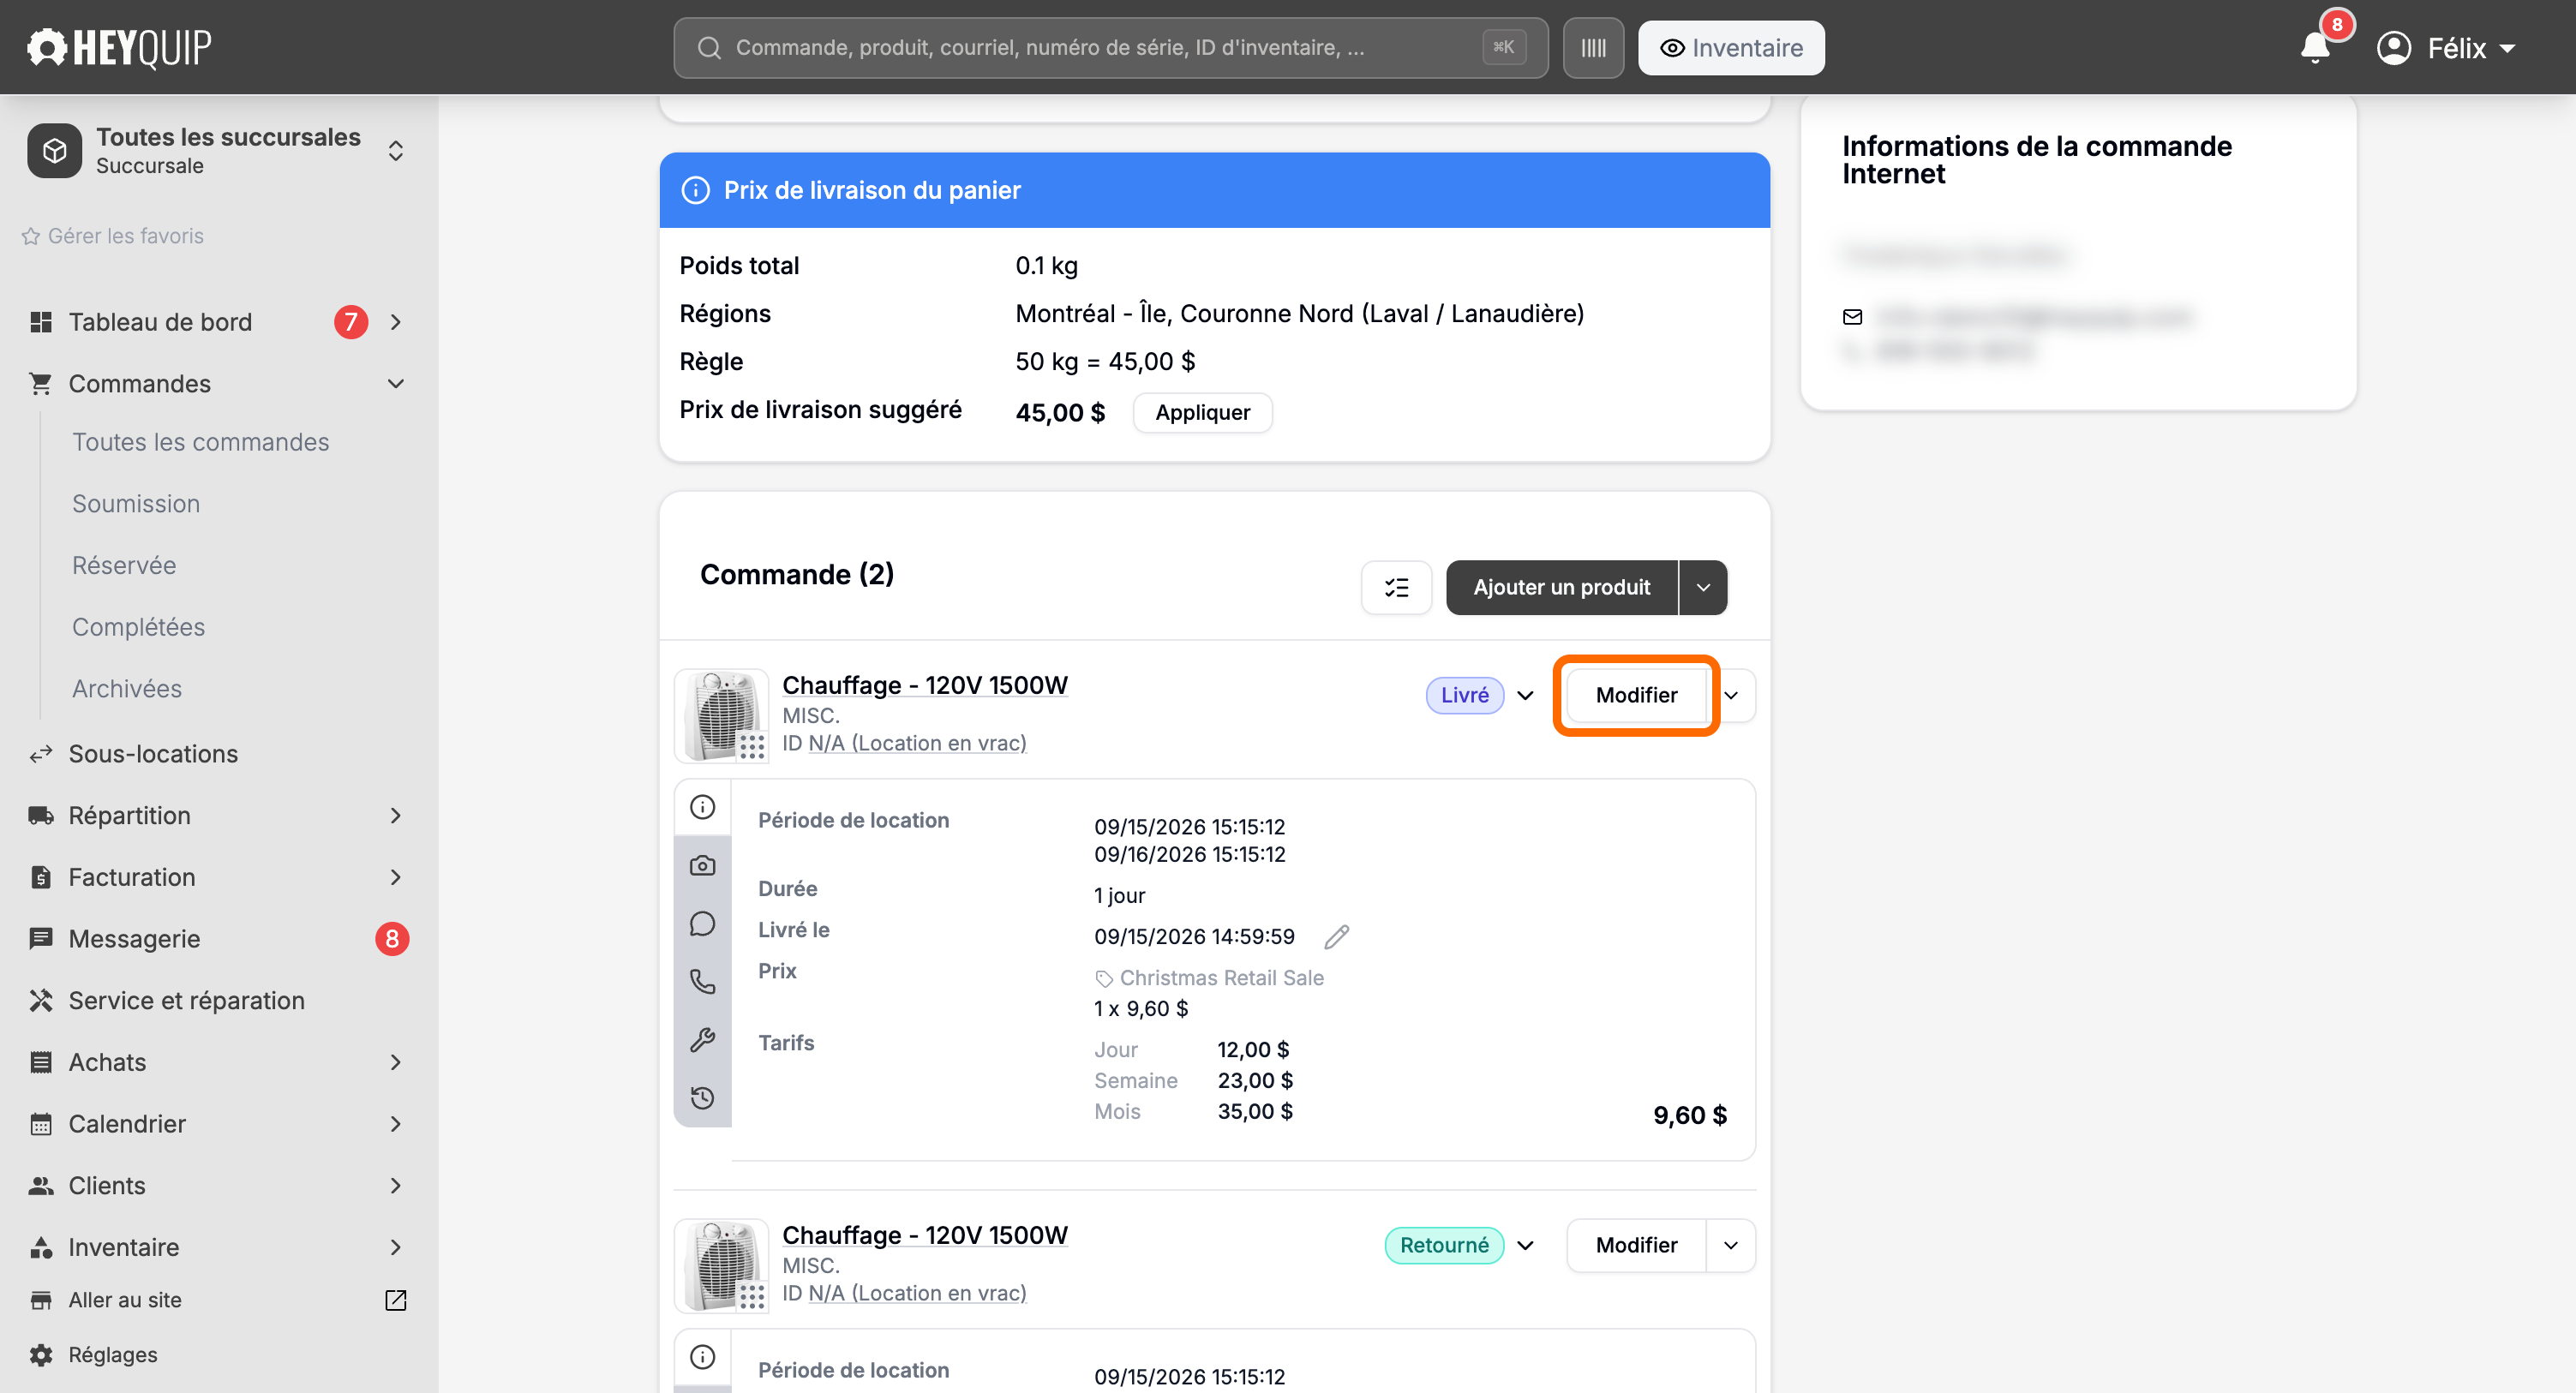Screen dimensions: 2576x1393
Task: Click Ajouter un produit button
Action: point(1561,587)
